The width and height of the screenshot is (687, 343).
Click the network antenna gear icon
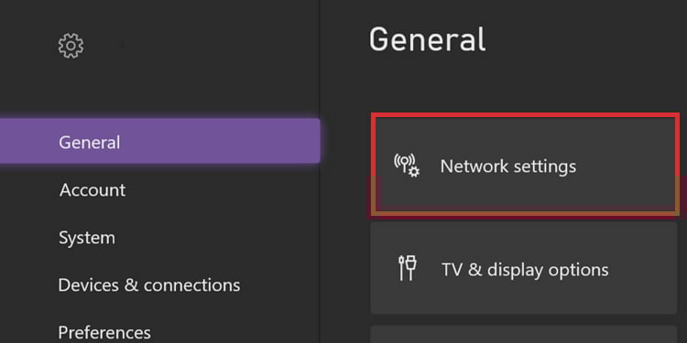point(407,166)
